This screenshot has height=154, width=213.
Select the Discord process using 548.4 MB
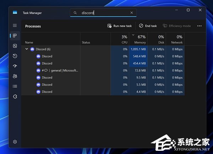pyautogui.click(x=103, y=56)
